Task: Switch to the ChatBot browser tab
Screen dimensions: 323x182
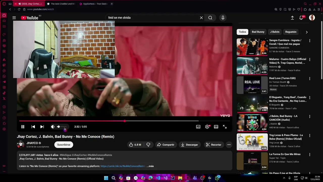Action: coord(61,4)
